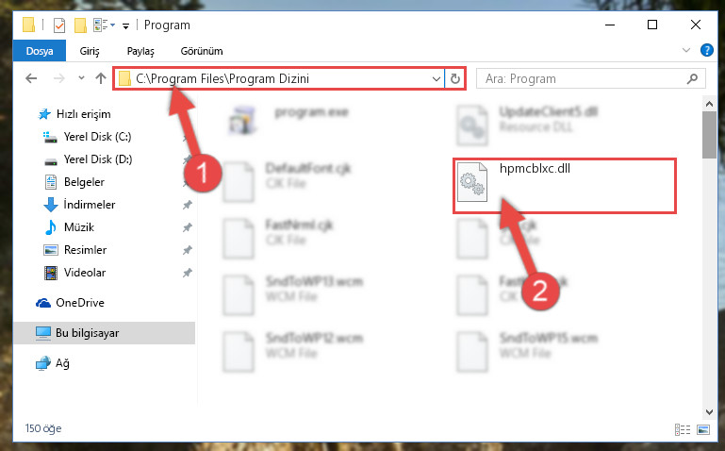Switch to details view layout icon

pos(683,429)
